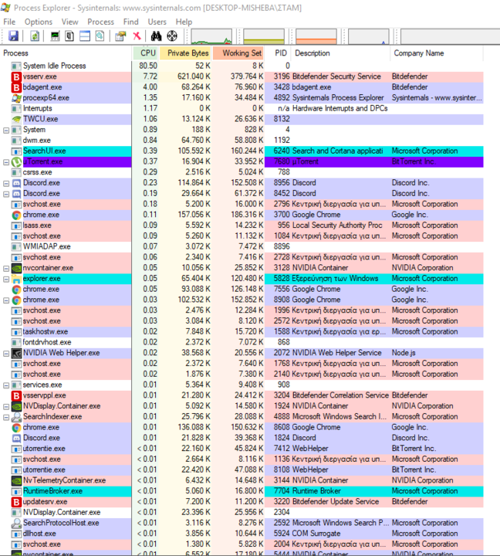Collapse the nvcontainer.exe PID 3128 node

point(6,269)
